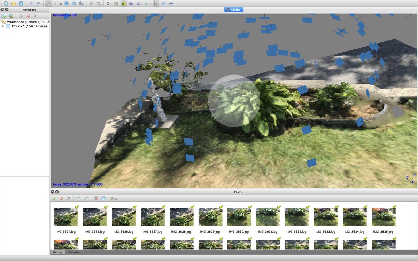Click the Model tab

[x=234, y=9]
